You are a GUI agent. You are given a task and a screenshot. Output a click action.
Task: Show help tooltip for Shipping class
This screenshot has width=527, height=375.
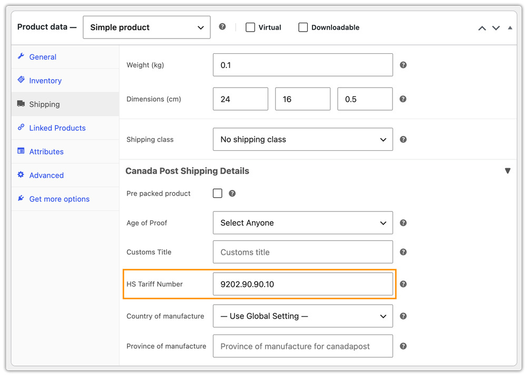(x=403, y=139)
